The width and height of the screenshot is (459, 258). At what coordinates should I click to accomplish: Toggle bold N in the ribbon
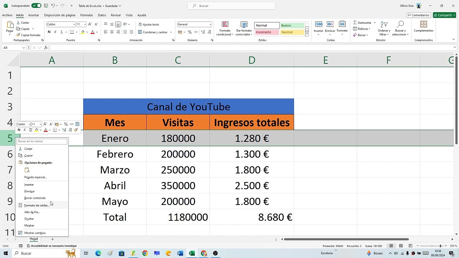click(49, 32)
